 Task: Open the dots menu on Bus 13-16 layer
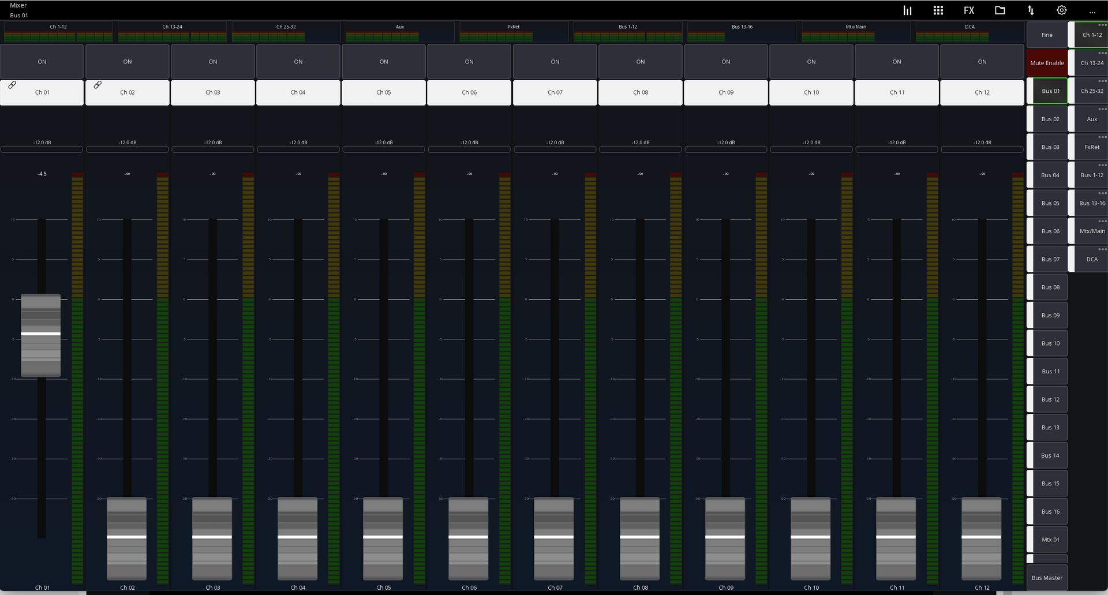click(x=1102, y=193)
